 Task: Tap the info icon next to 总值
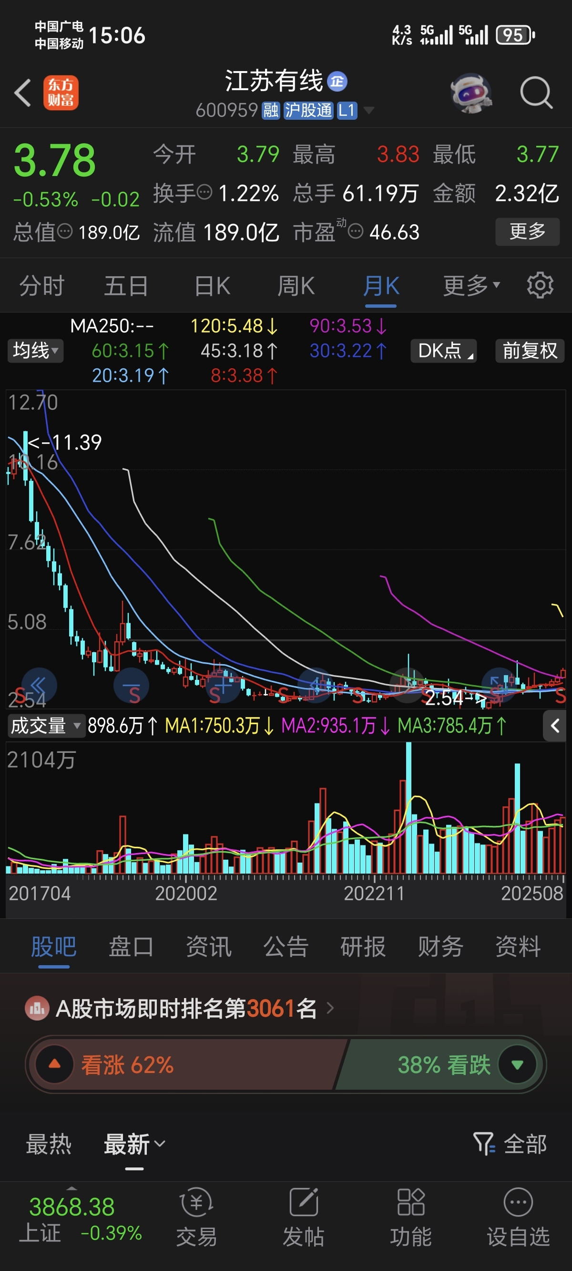coord(65,230)
